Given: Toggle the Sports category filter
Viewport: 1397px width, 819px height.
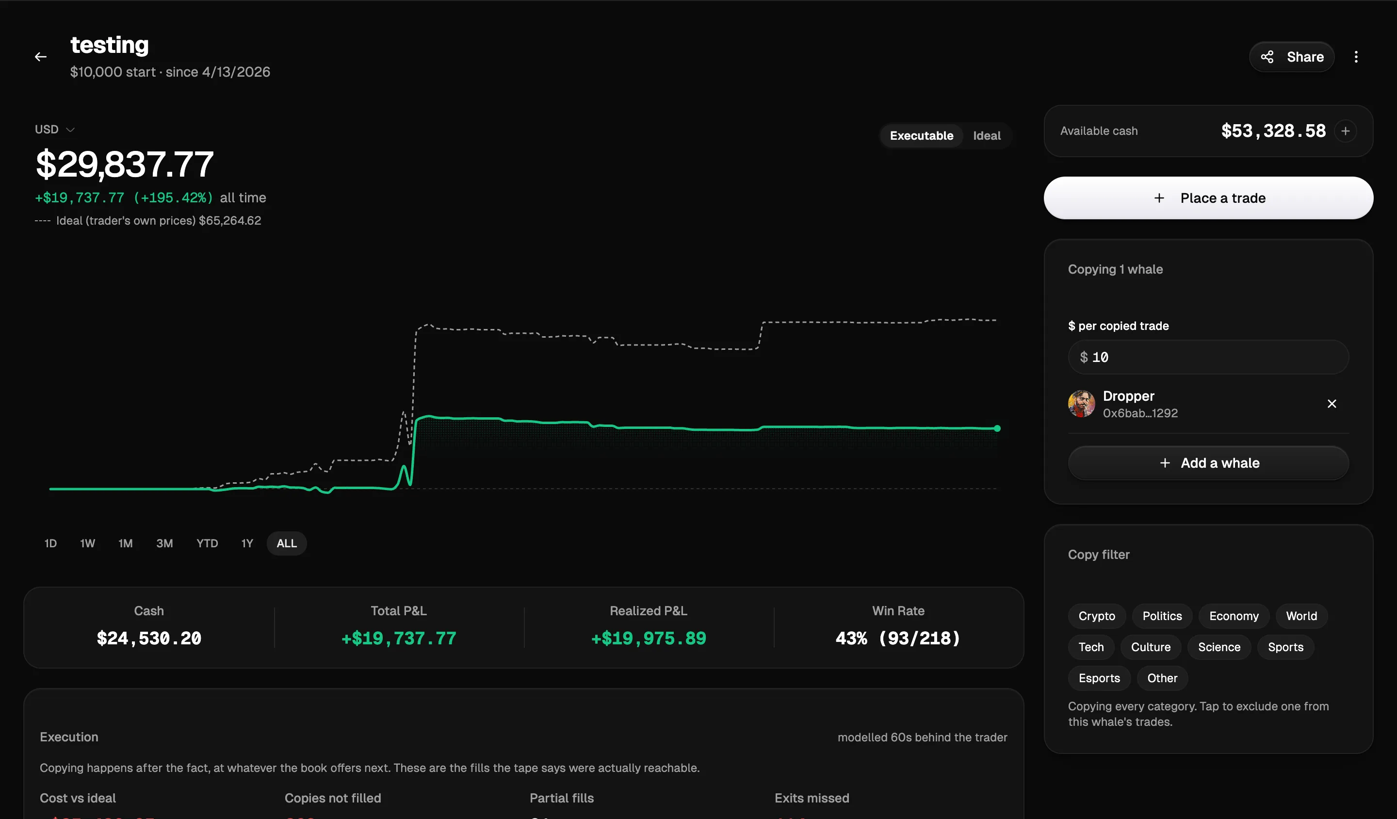Looking at the screenshot, I should (x=1285, y=647).
